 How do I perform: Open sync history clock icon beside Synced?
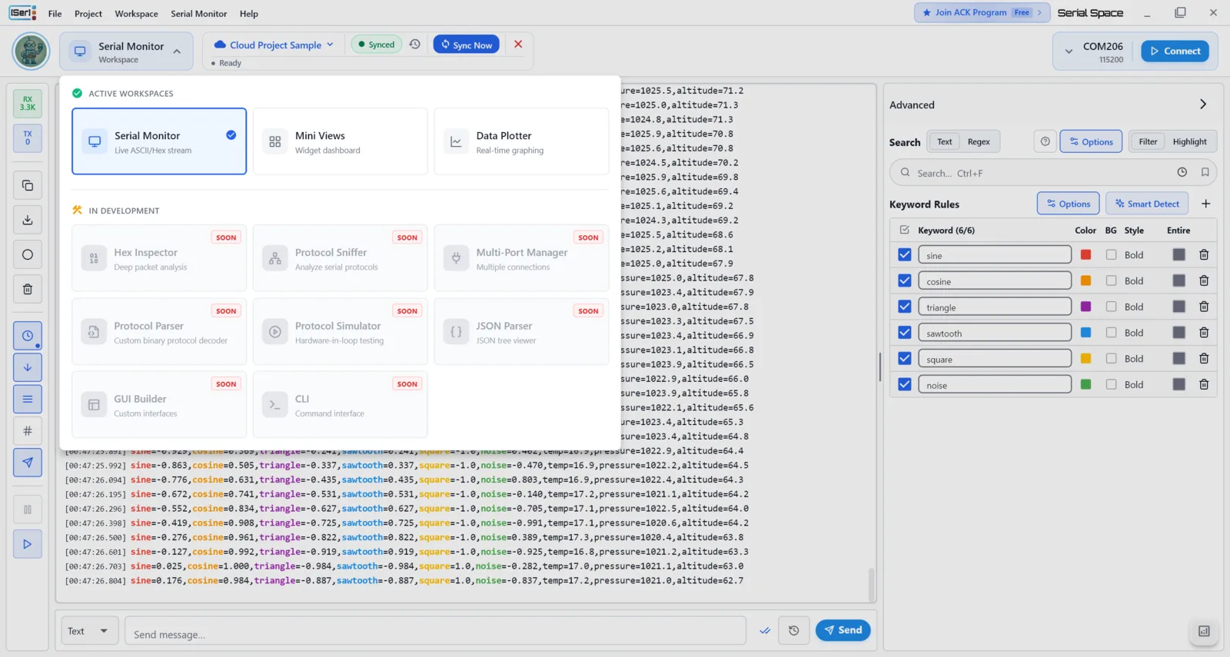pyautogui.click(x=415, y=45)
